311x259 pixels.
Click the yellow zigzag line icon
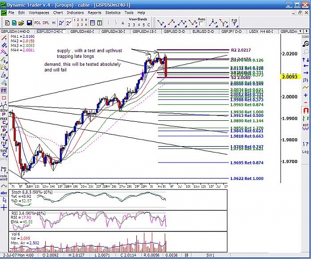coord(306,87)
